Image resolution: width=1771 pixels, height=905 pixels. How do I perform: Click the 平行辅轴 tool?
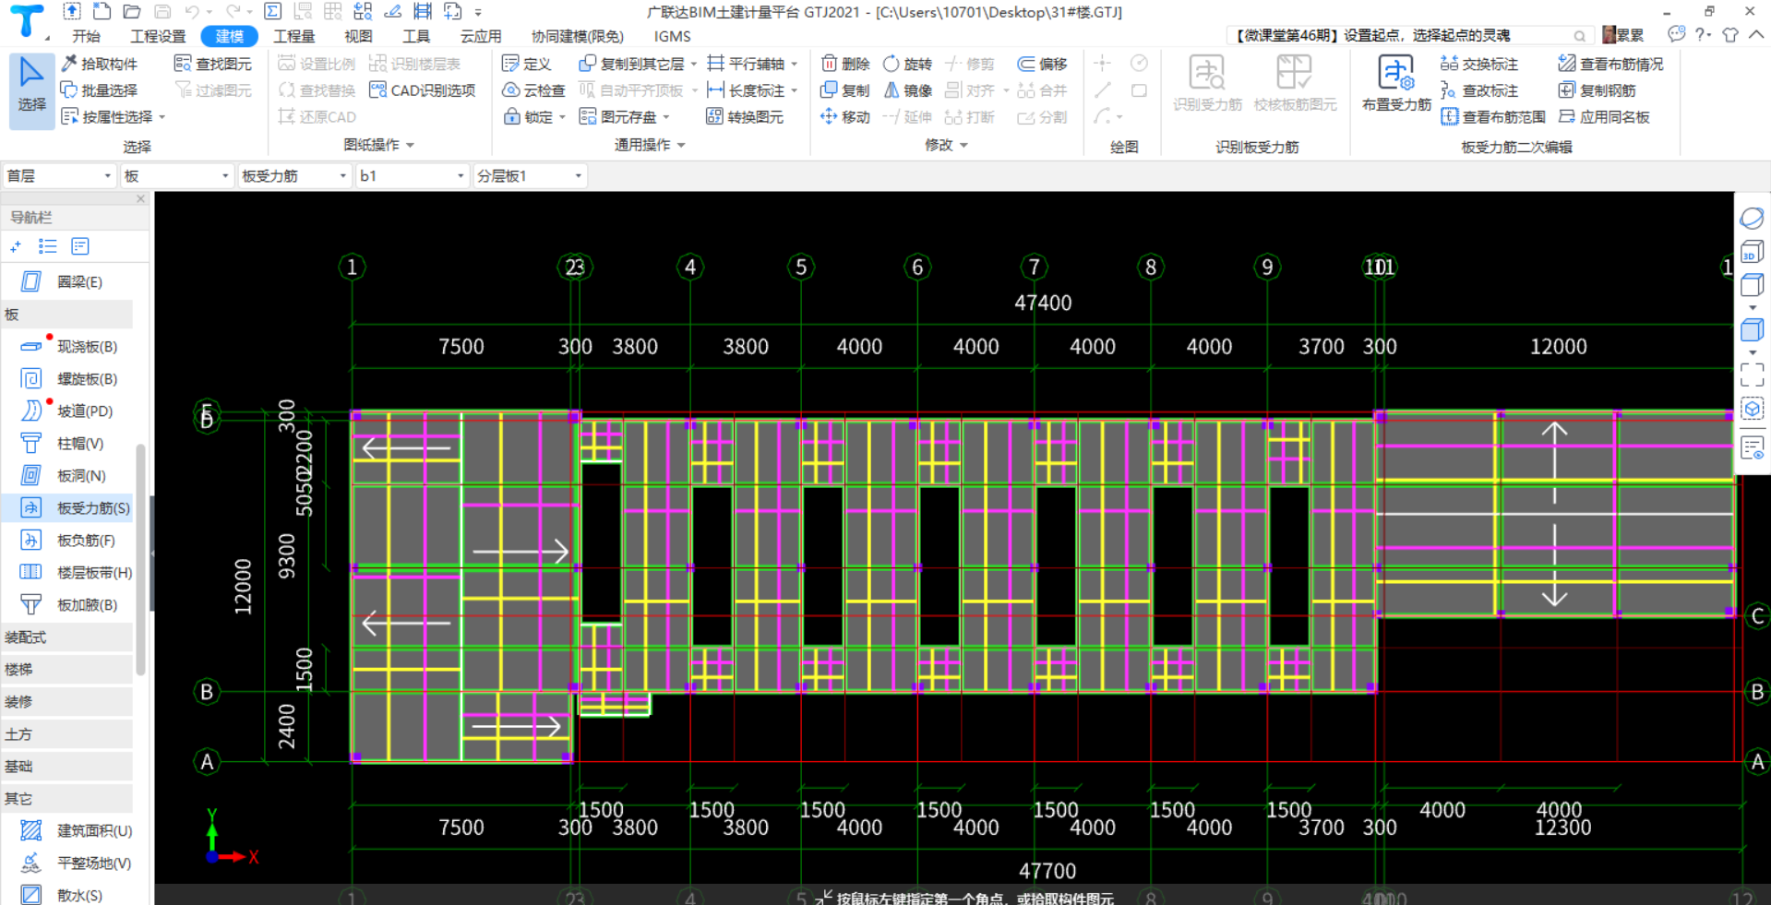(x=752, y=64)
